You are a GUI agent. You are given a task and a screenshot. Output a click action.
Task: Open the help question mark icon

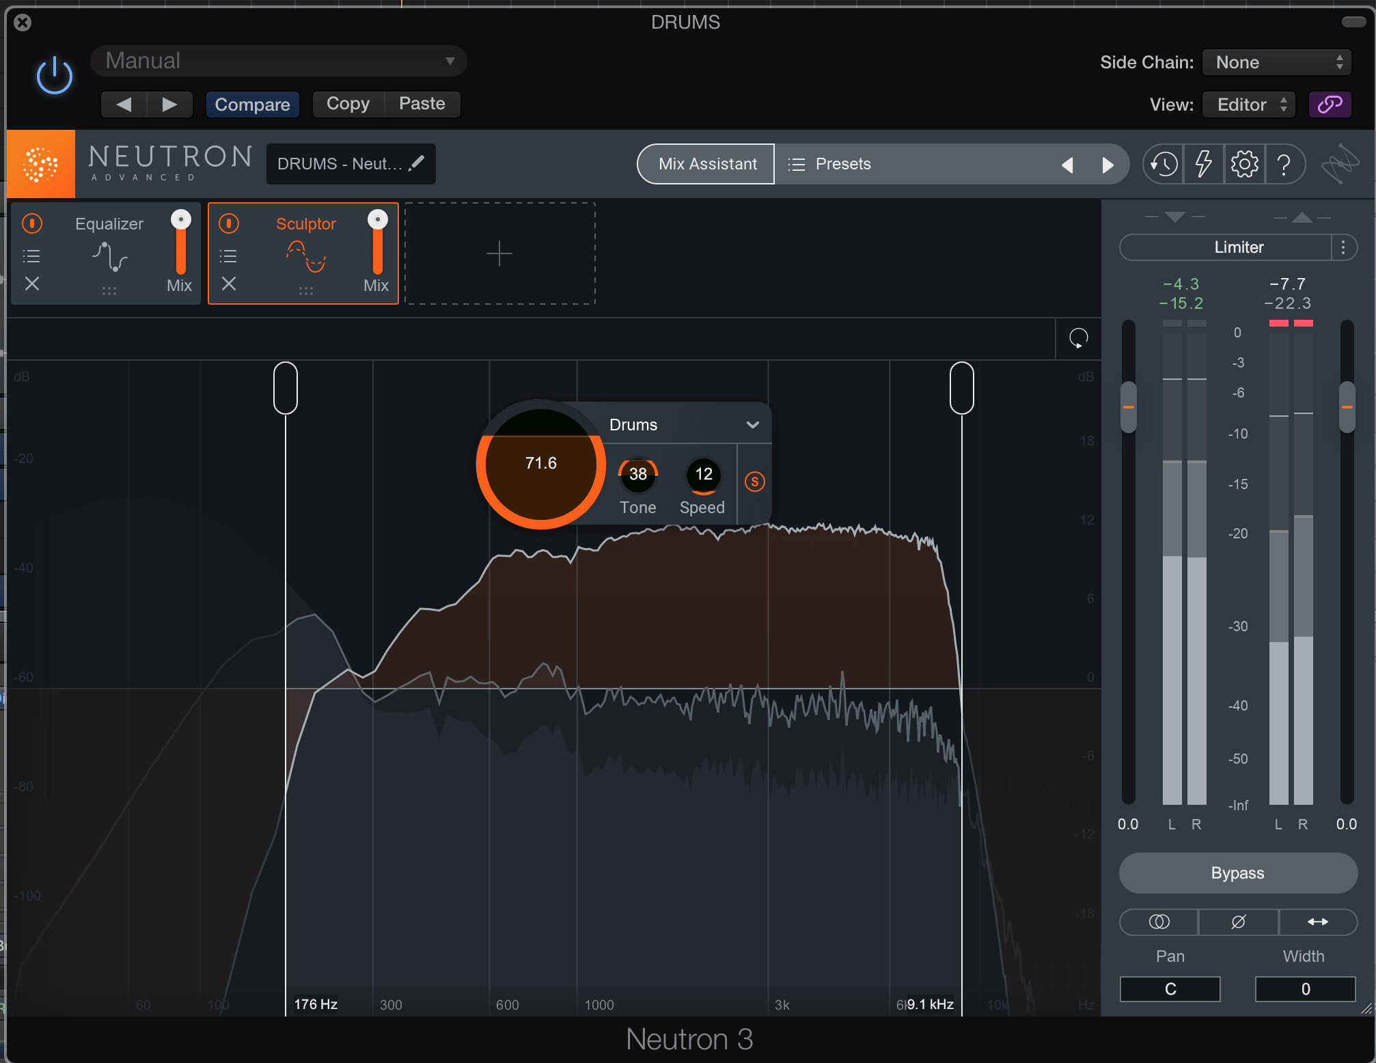[1284, 164]
